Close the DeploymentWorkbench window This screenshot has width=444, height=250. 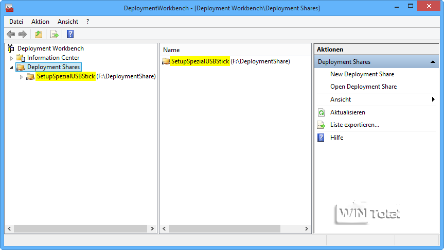coord(429,6)
